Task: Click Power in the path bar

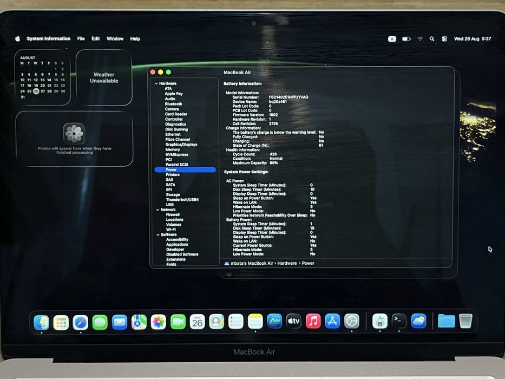Action: (308, 263)
